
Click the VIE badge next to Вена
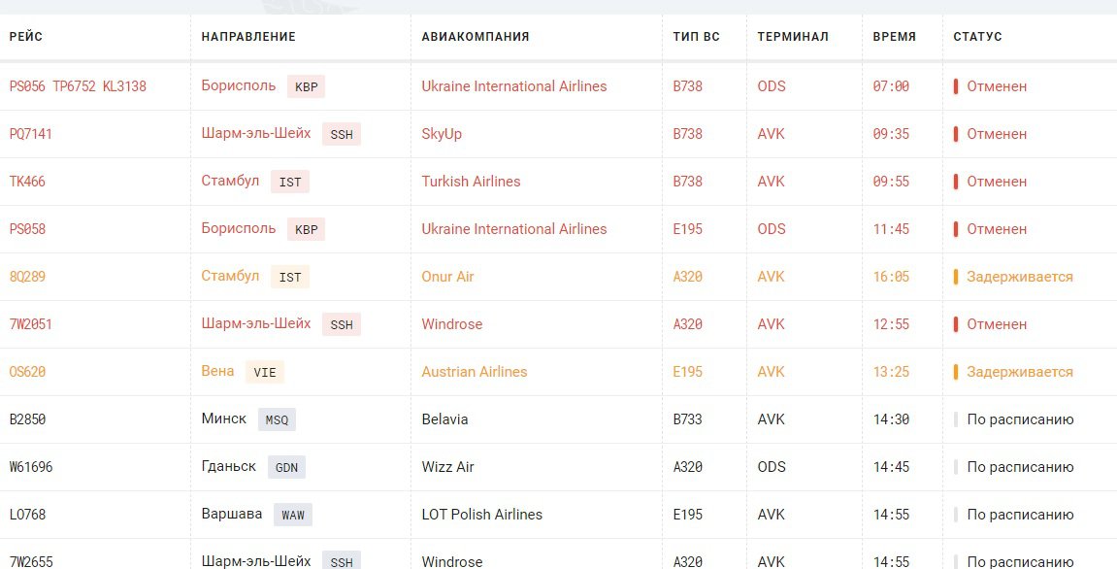coord(264,372)
